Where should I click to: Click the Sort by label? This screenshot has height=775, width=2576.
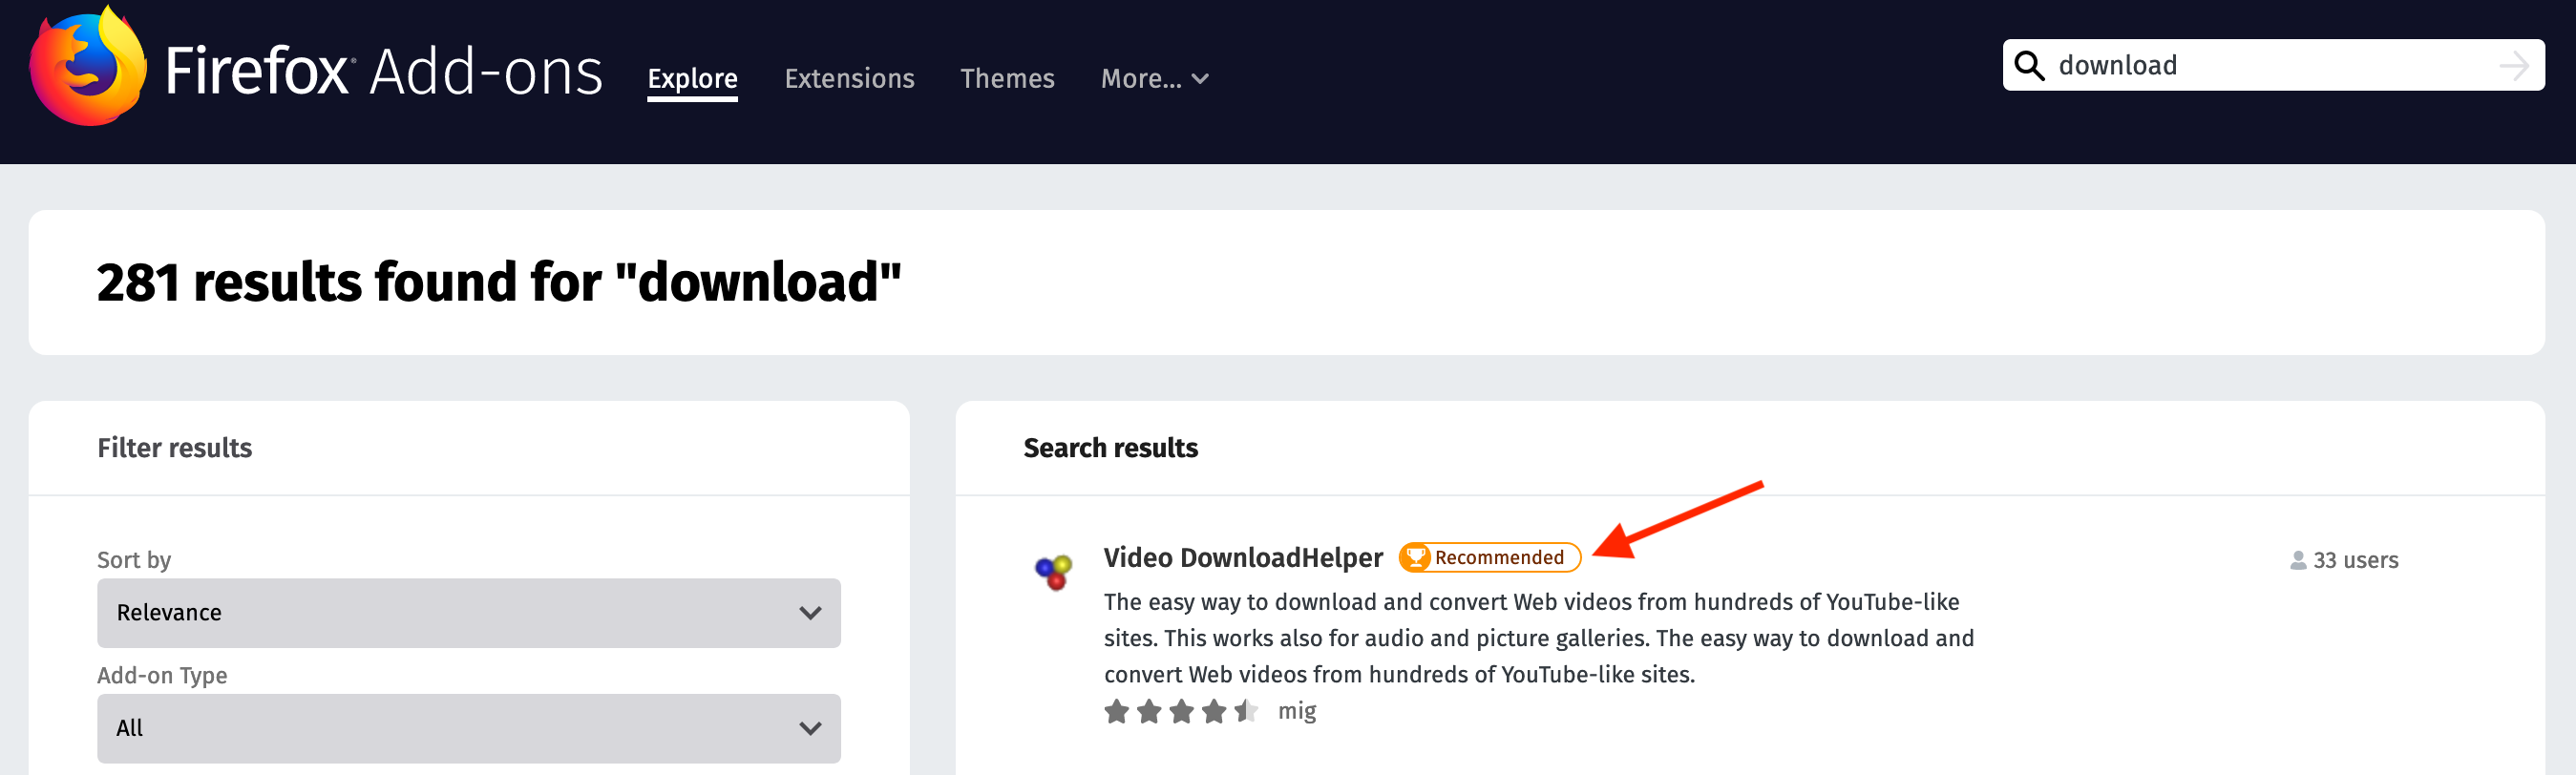tap(134, 560)
